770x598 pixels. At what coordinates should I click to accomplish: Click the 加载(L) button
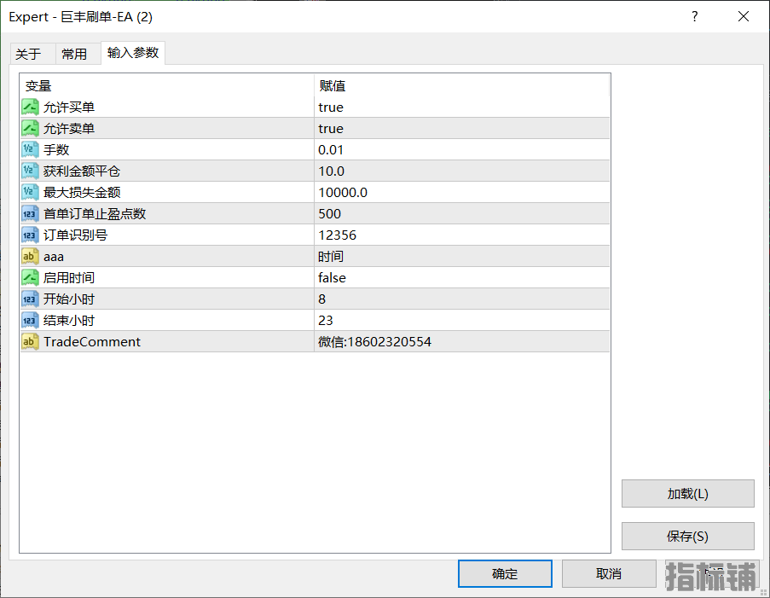(x=687, y=493)
